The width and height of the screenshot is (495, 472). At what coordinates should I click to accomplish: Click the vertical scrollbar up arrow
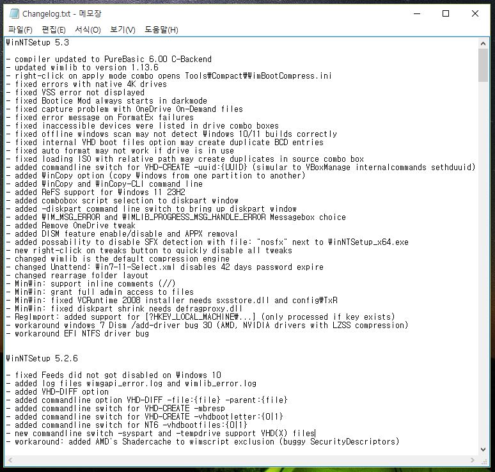click(483, 43)
